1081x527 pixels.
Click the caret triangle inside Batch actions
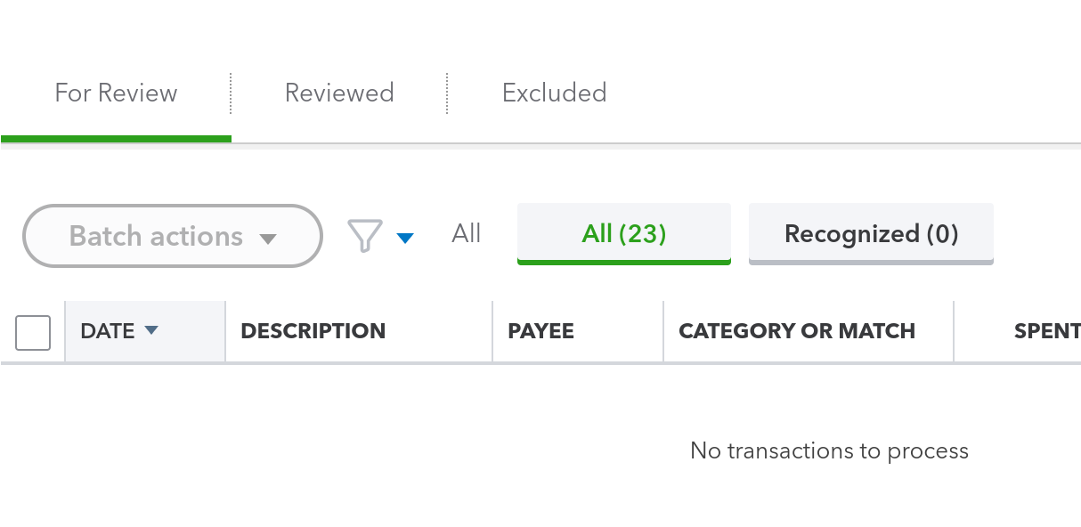click(x=267, y=239)
